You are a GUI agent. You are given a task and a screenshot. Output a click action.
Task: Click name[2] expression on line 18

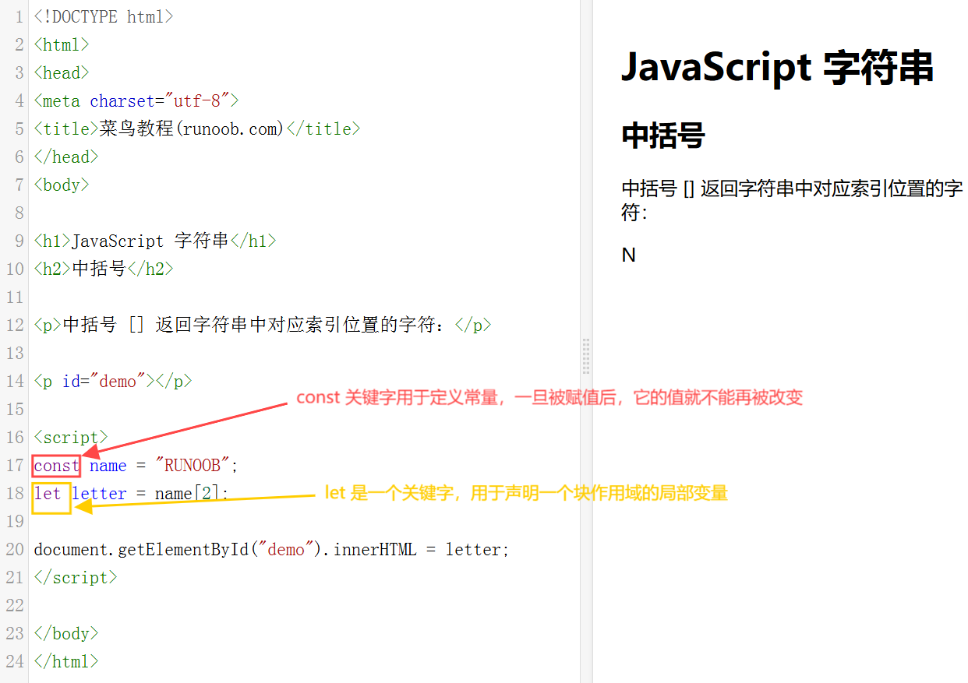187,493
